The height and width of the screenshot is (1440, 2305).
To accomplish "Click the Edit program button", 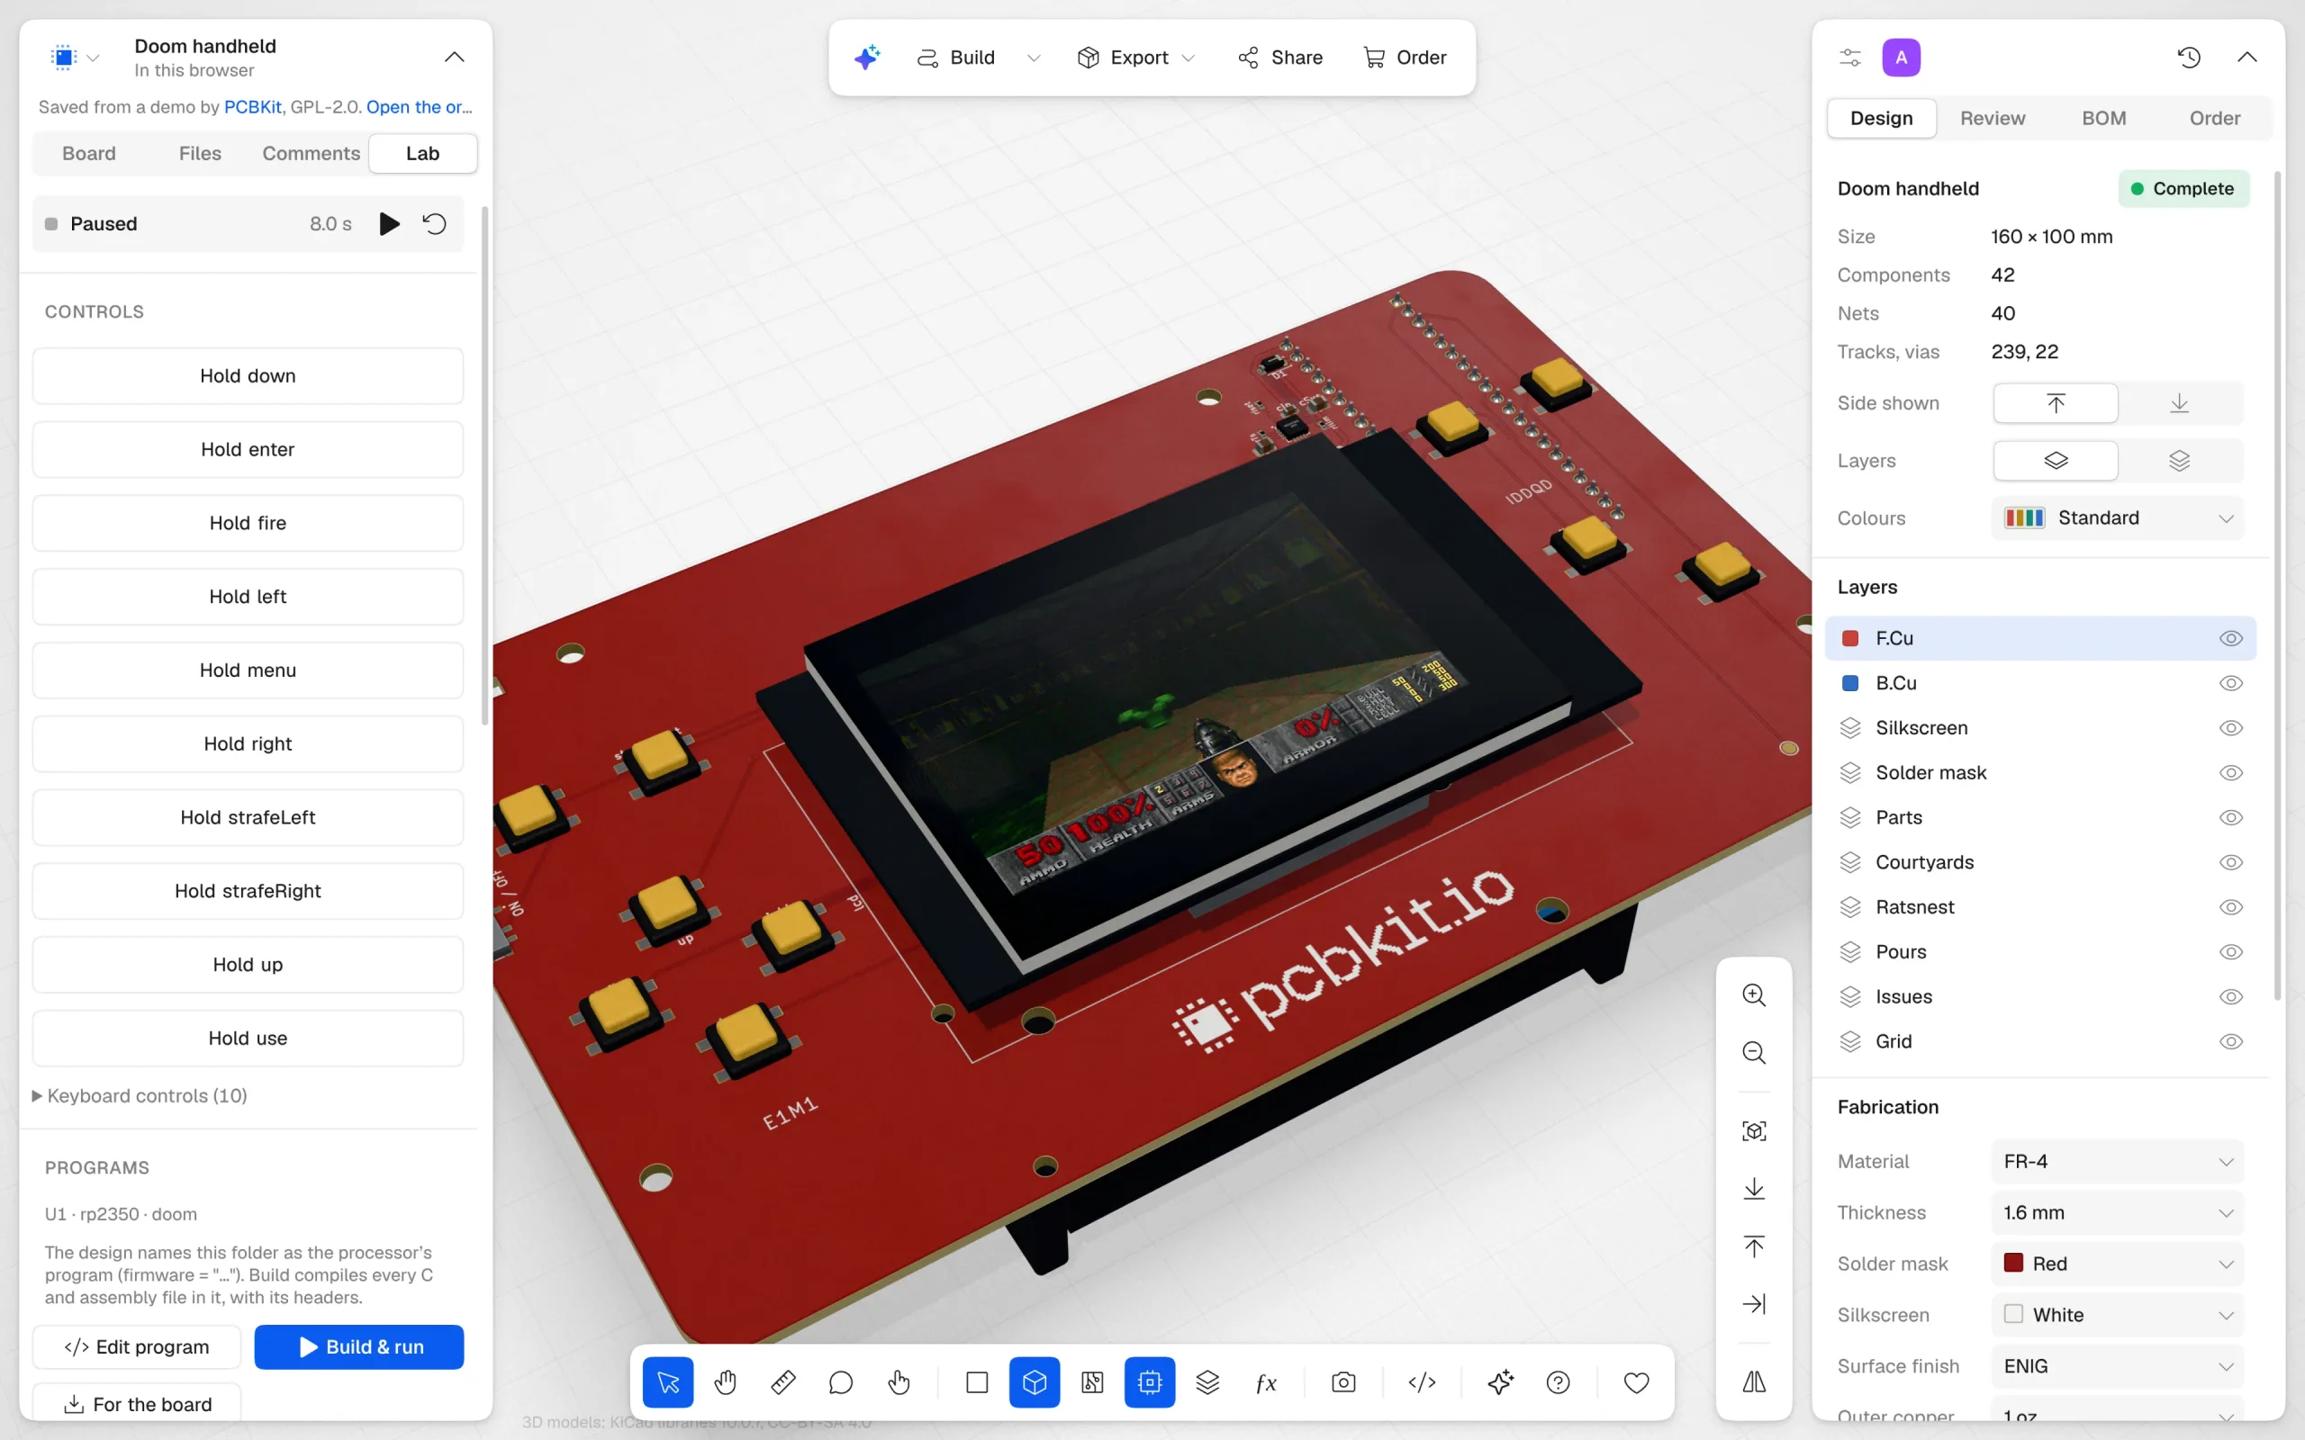I will tap(136, 1346).
